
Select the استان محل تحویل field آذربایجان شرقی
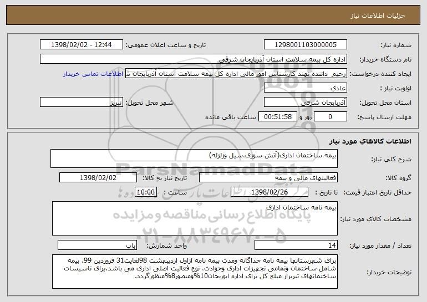305,103
